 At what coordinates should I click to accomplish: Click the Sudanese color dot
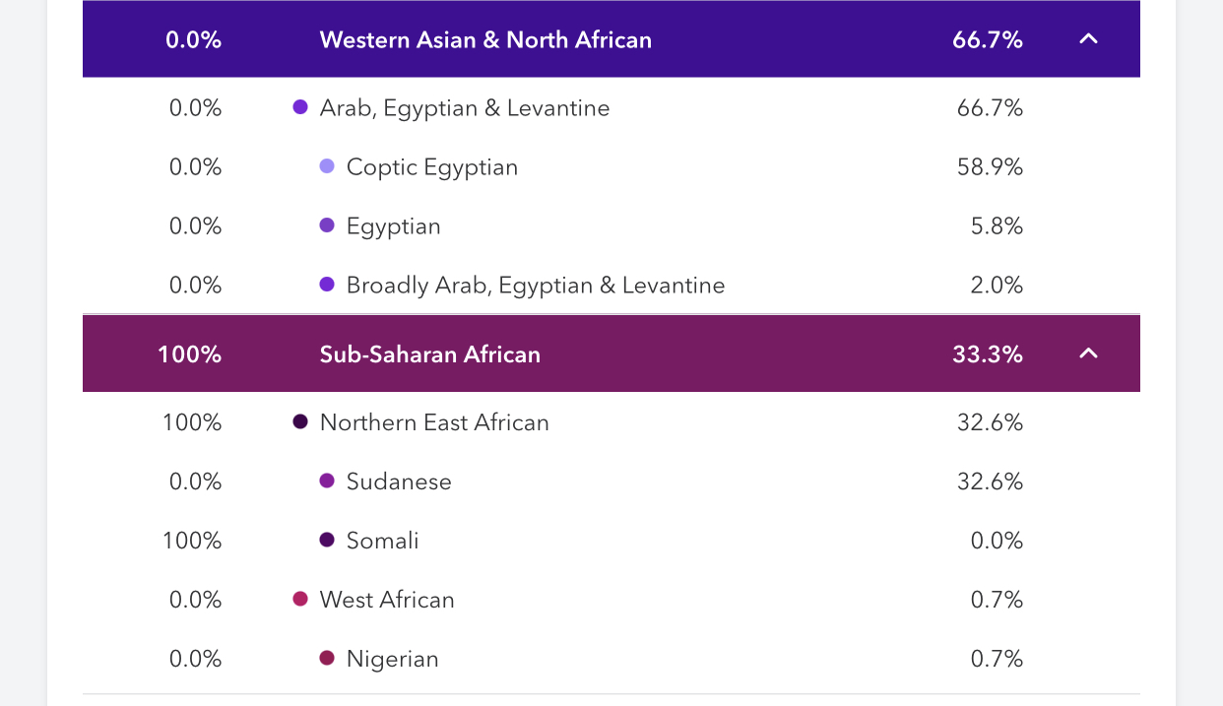(327, 481)
